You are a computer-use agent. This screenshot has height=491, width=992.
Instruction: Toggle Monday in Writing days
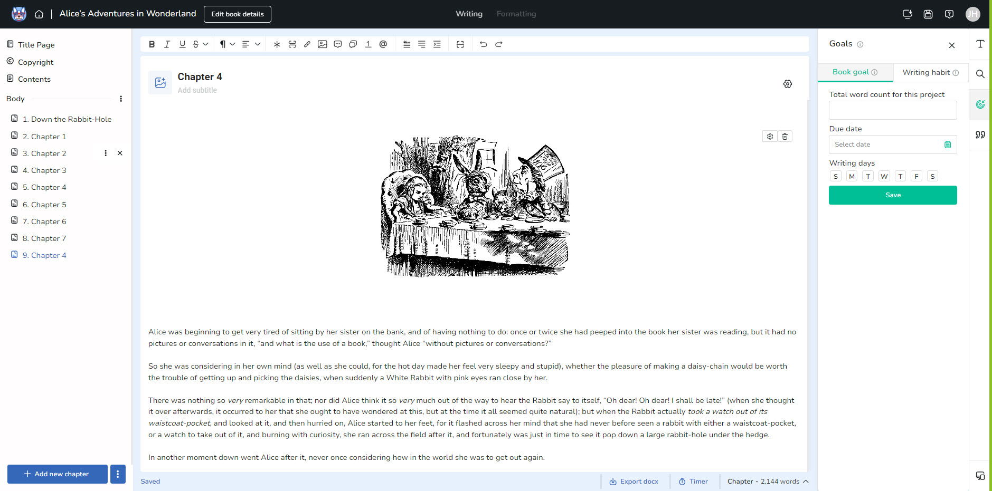(x=852, y=176)
